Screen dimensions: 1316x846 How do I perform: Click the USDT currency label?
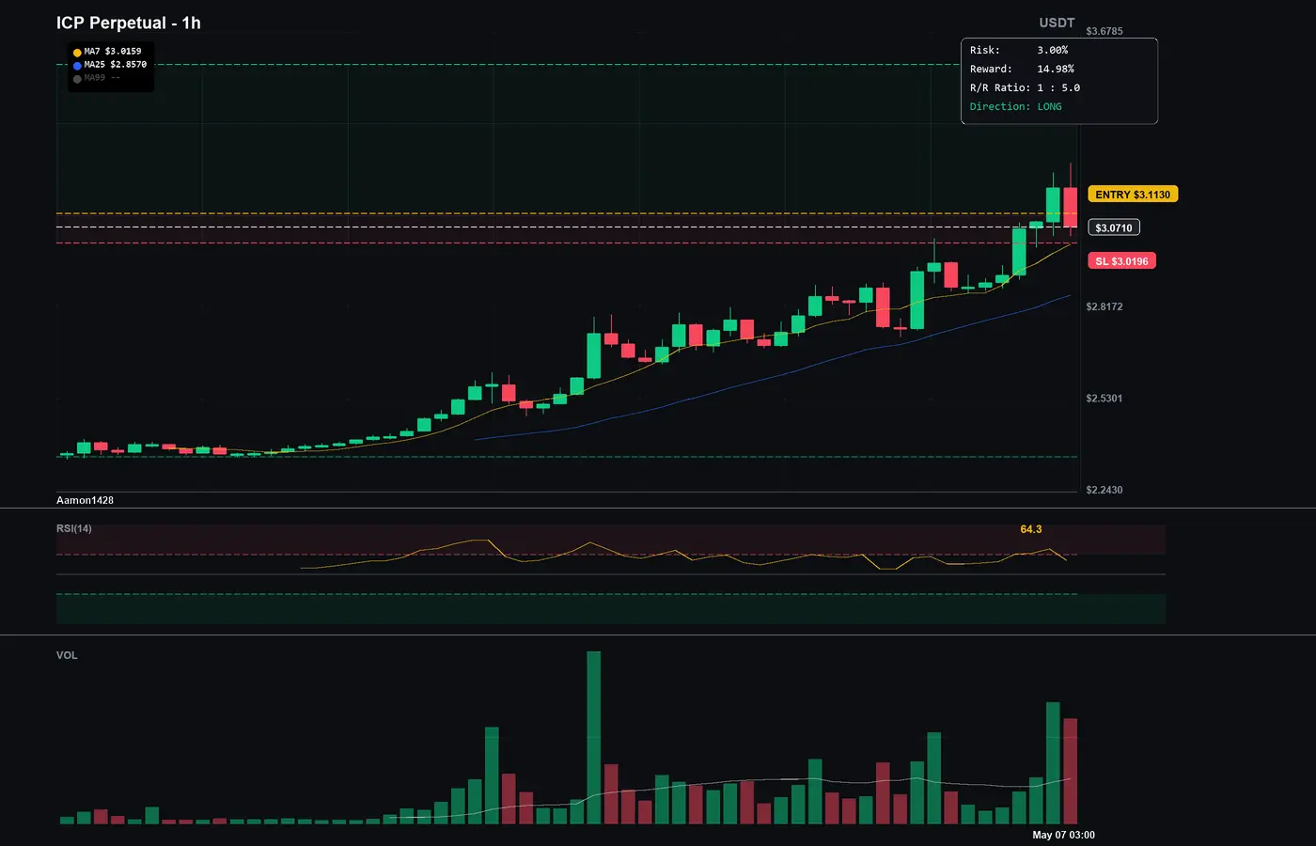pos(1057,23)
